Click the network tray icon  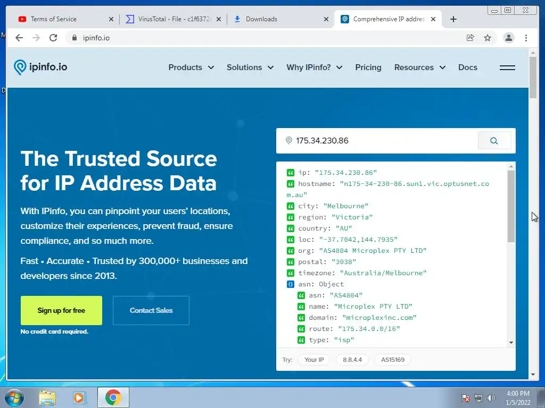click(x=478, y=398)
